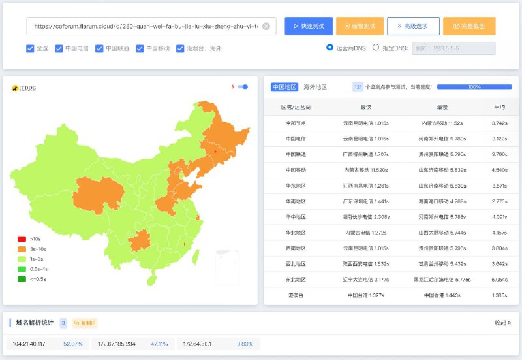Click the orange Qinghai province on the map

click(x=99, y=195)
